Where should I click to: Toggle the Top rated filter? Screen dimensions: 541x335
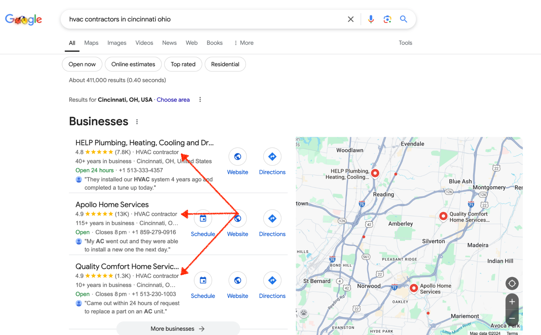point(183,64)
